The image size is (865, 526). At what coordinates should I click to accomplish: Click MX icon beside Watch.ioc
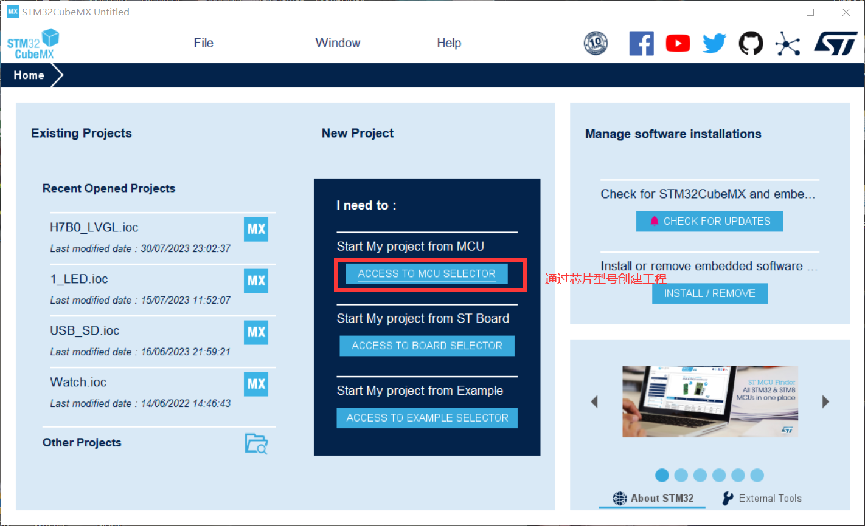(256, 384)
